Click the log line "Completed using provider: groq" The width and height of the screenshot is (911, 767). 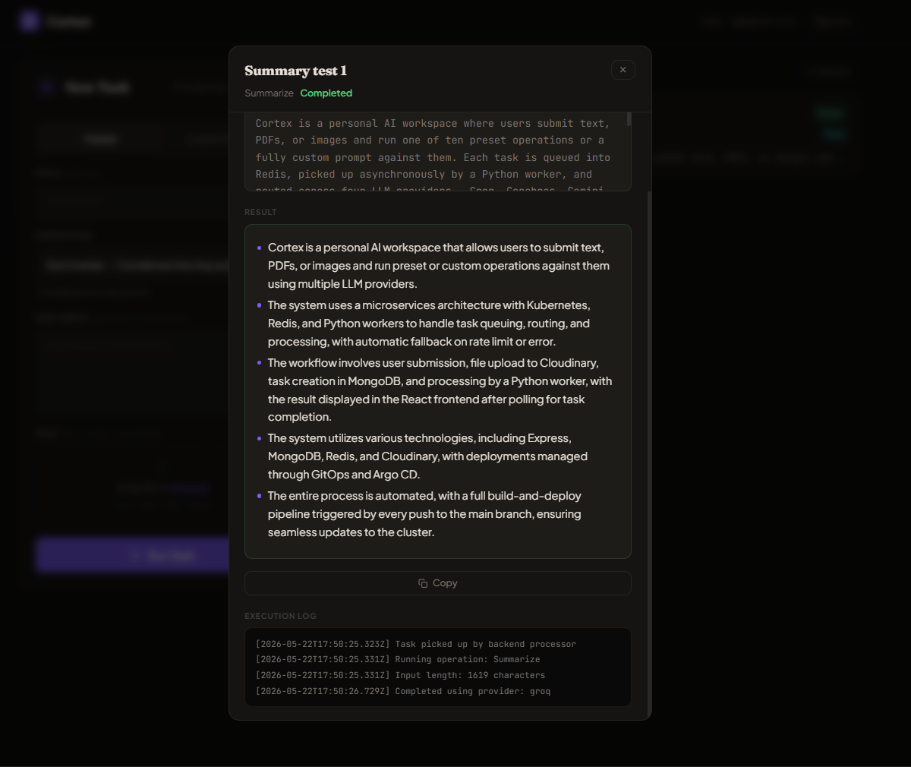pyautogui.click(x=403, y=691)
